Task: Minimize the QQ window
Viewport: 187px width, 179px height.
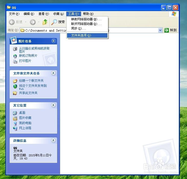Action: [164, 8]
